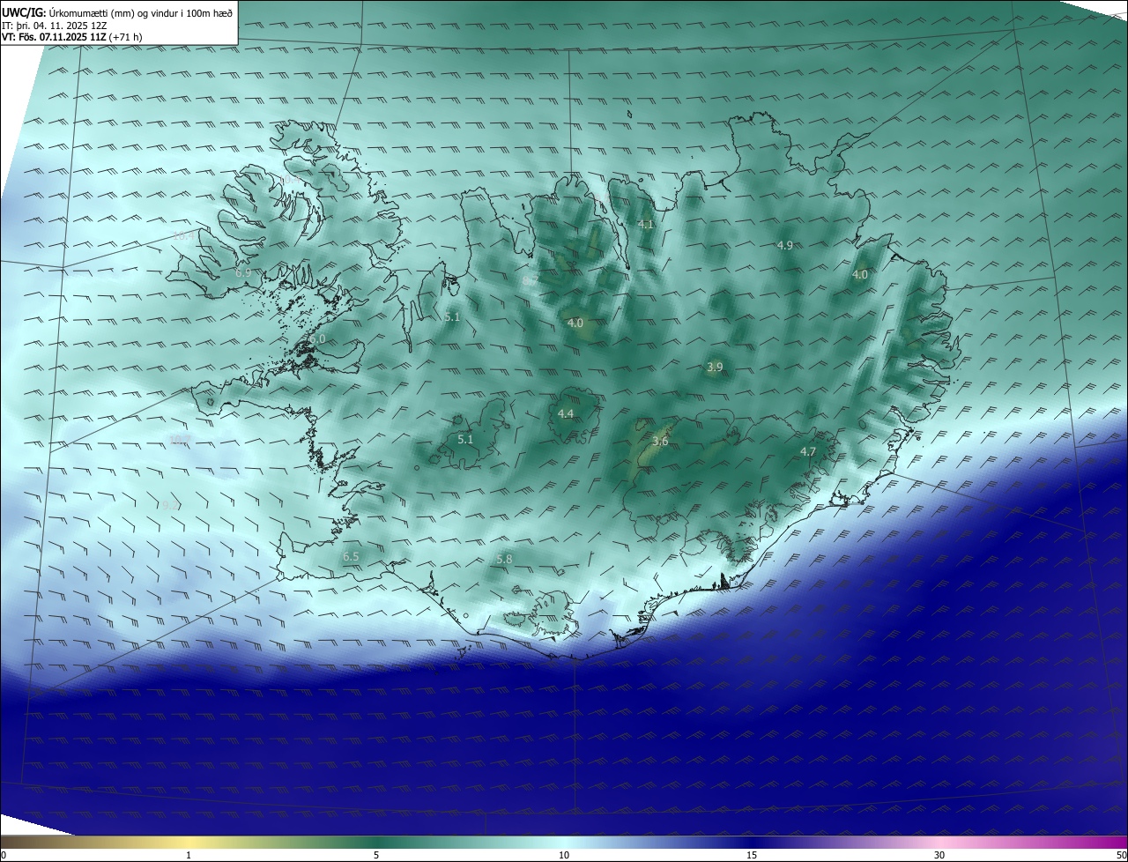Click tick label 50 on the color scale

click(1121, 855)
